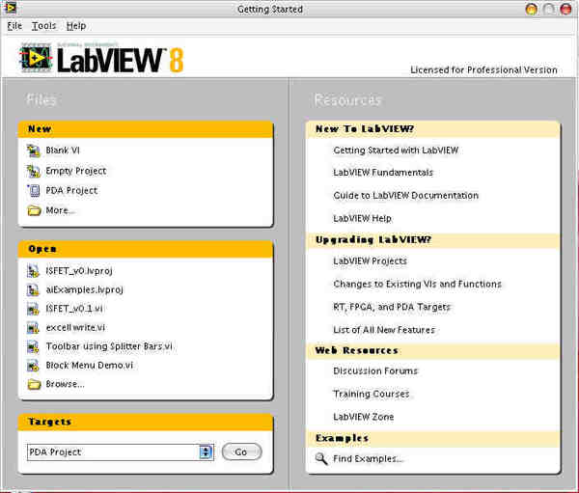The width and height of the screenshot is (579, 493).
Task: Create a new Empty Project
Action: 76,171
